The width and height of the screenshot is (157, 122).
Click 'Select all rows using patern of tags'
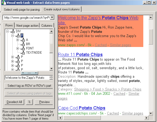[x=29, y=93]
